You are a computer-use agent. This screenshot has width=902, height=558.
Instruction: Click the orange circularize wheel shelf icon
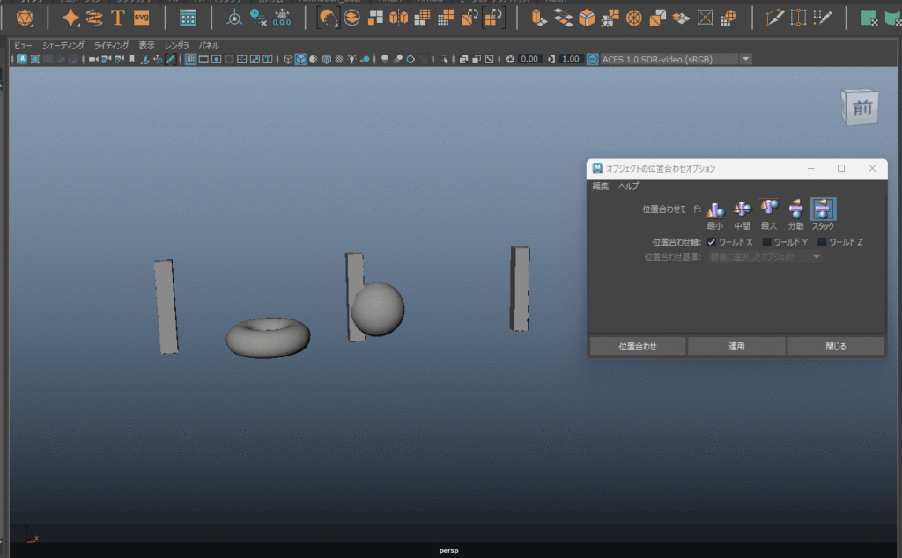point(634,18)
